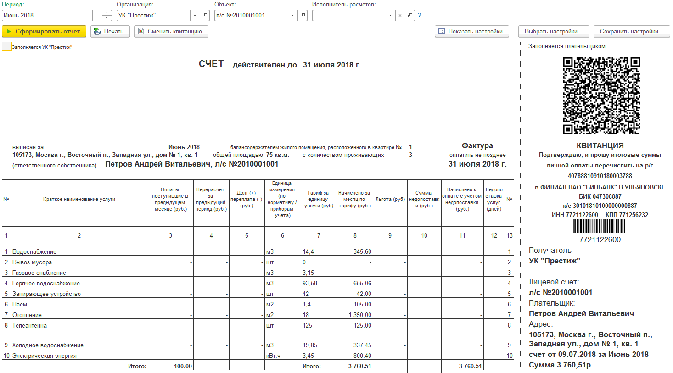
Task: Select the accrued amount 105.00
Action: [x=362, y=305]
